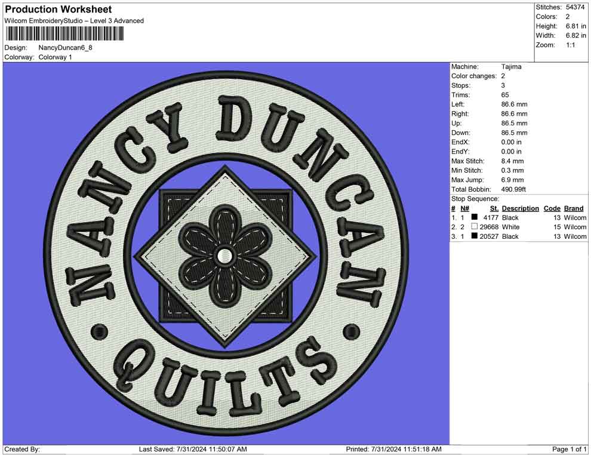
Task: Click the Zoom value '1:1'
Action: coord(570,45)
